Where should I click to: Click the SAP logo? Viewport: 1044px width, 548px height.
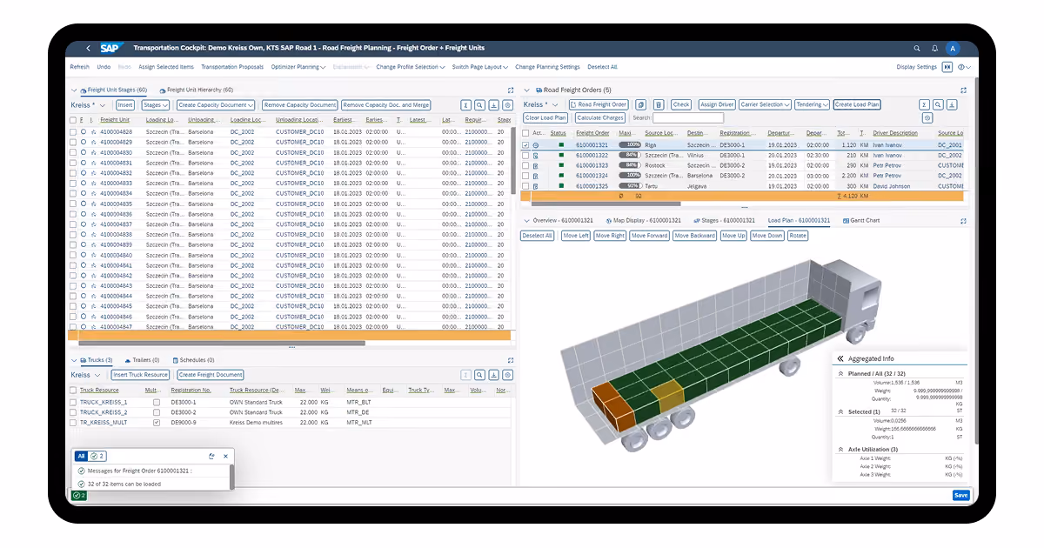(x=110, y=49)
